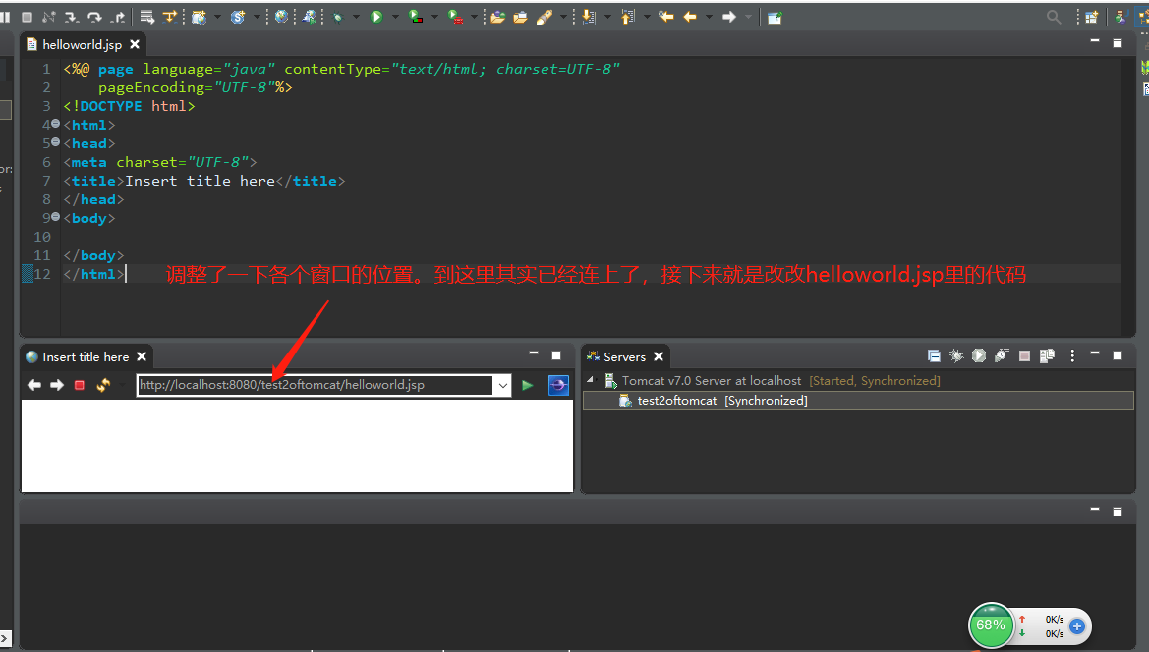Image resolution: width=1149 pixels, height=652 pixels.
Task: Open the Run button's dropdown arrow
Action: click(x=396, y=16)
